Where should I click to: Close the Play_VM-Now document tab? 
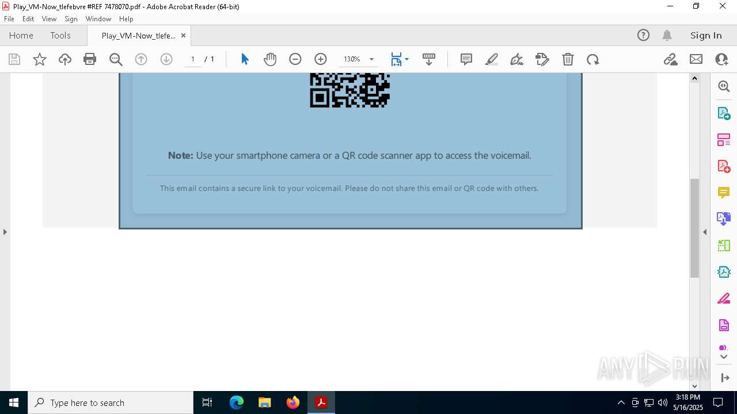[x=183, y=36]
